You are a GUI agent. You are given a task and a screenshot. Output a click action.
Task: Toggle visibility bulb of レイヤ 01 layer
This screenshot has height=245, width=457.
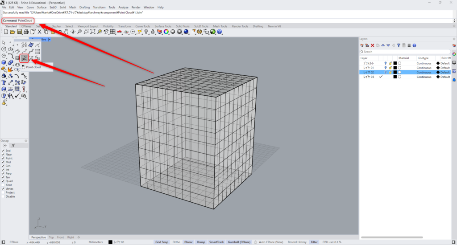pos(386,68)
